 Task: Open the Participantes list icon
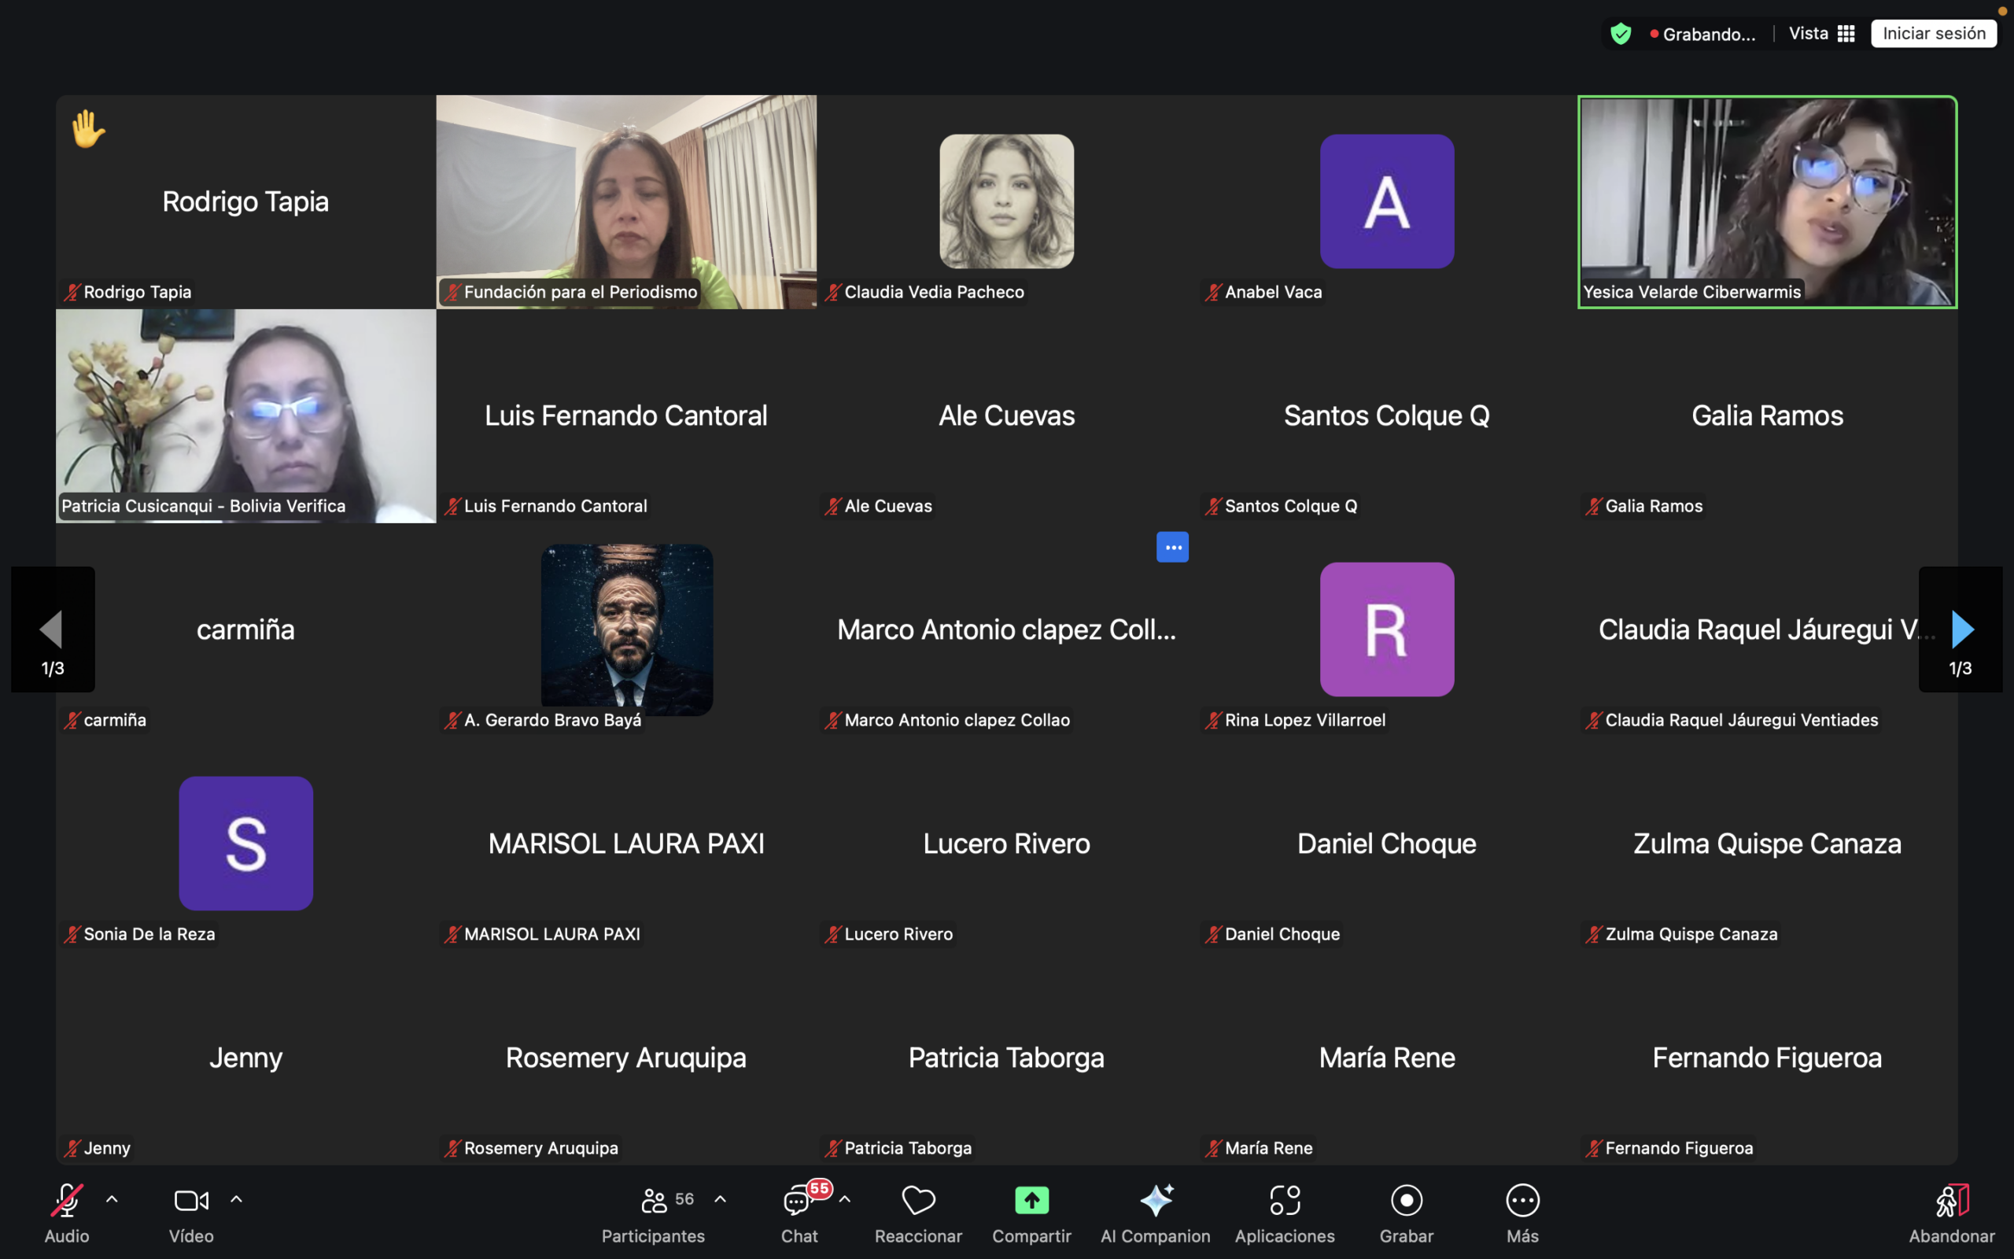[654, 1200]
